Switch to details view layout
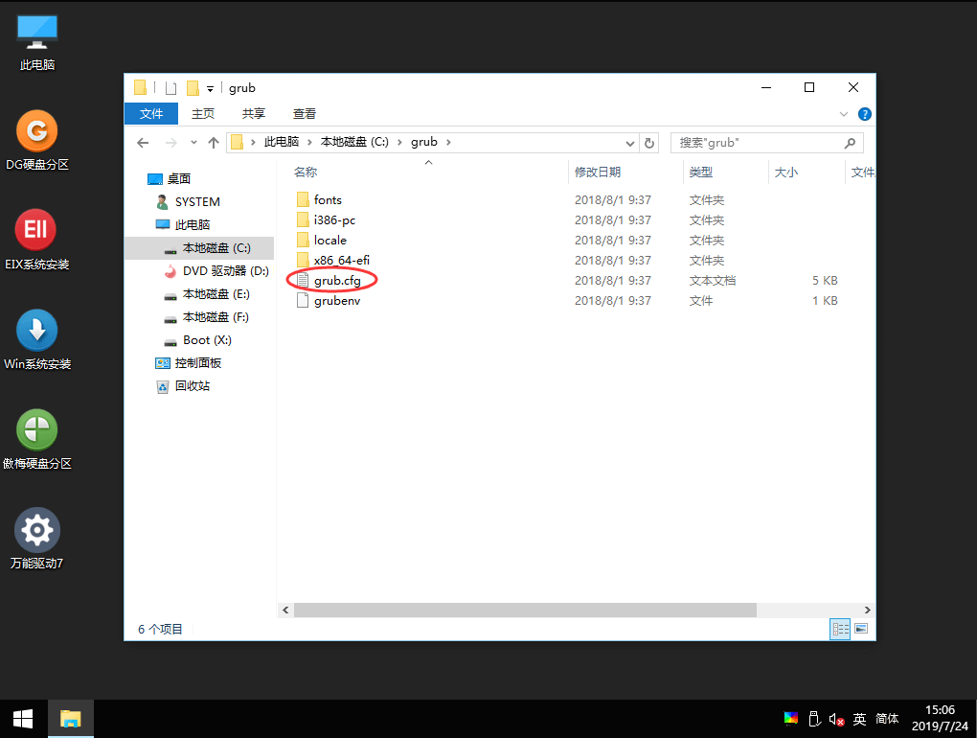Viewport: 977px width, 738px height. click(840, 629)
